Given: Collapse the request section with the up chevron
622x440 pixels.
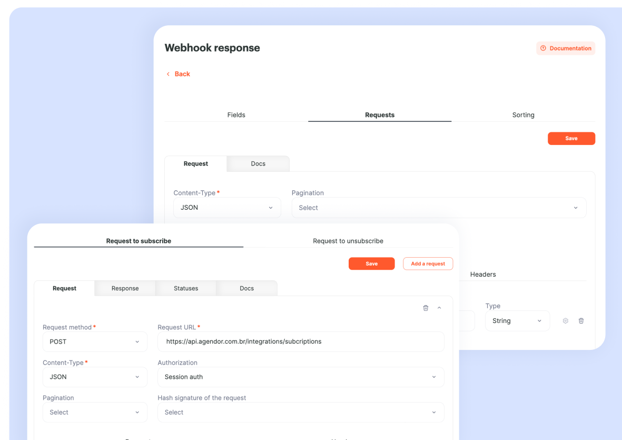Looking at the screenshot, I should 439,308.
